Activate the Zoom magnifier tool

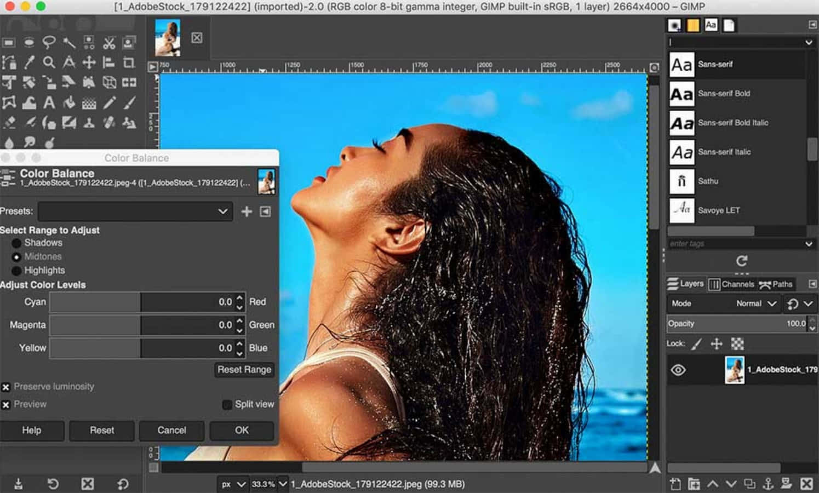[x=49, y=62]
